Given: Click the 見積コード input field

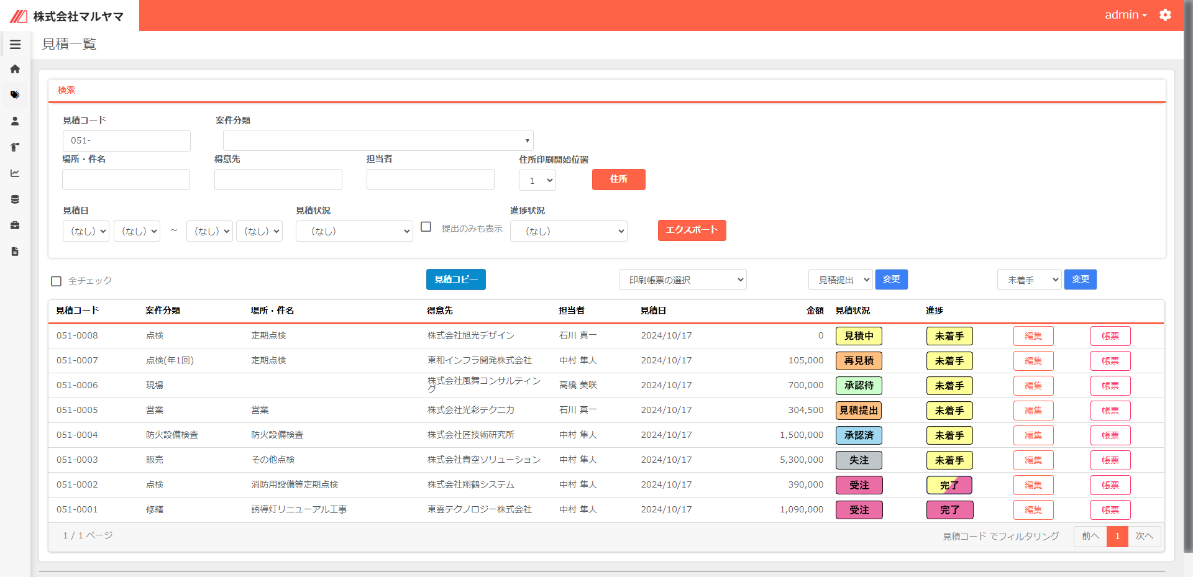Looking at the screenshot, I should tap(127, 141).
